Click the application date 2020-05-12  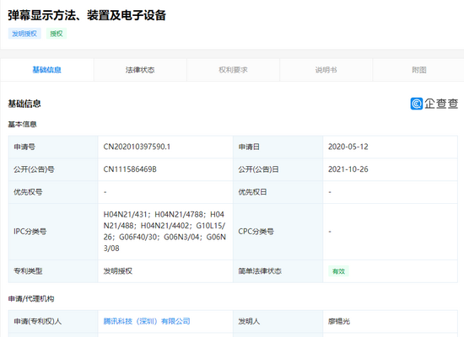click(x=348, y=147)
